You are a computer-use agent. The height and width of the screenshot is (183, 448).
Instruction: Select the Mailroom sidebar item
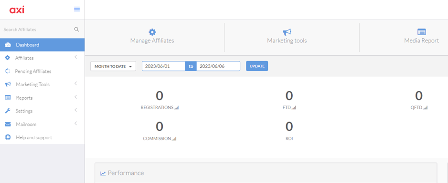click(43, 124)
